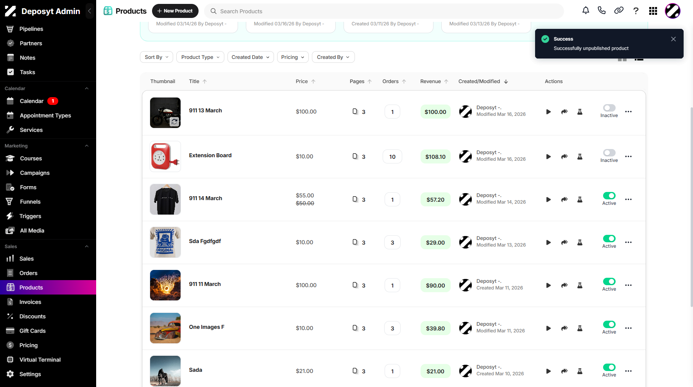Screen dimensions: 693x387
Task: Open Invoices in the sidebar
Action: pos(30,302)
